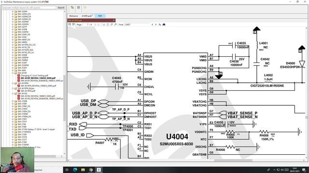Click the PDF viewer horizontal scrollbar
The image size is (309, 173).
(x=233, y=160)
